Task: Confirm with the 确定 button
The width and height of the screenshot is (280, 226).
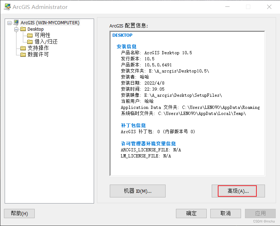Action: pos(191,214)
